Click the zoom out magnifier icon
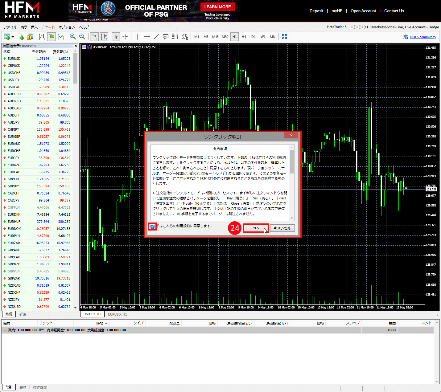The image size is (441, 392). (82, 37)
